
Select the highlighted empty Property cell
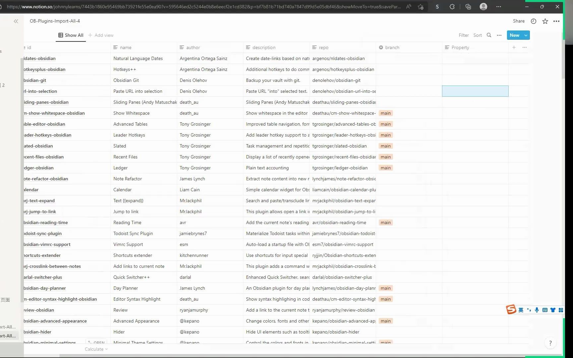click(x=475, y=91)
